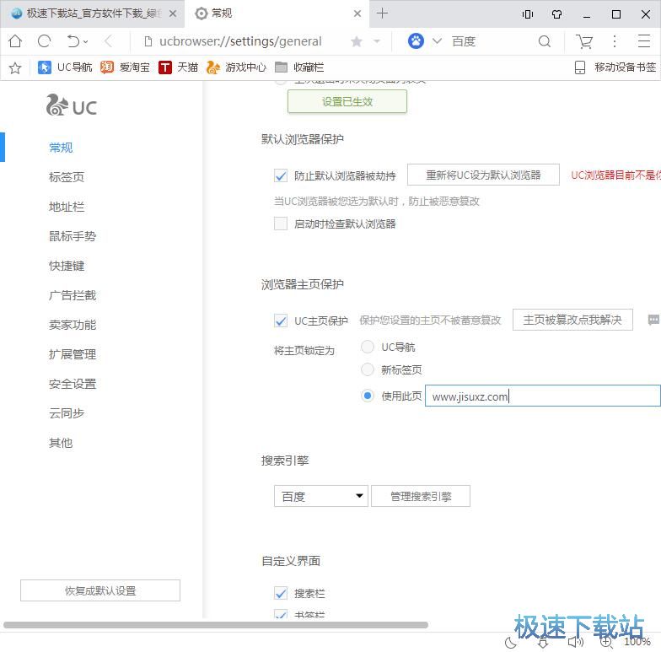661x652 pixels.
Task: Open the restore closed tabs dropdown arrow
Action: 86,41
